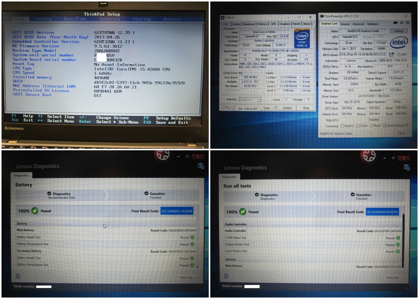Image resolution: width=419 pixels, height=299 pixels.
Task: Click the Bus Interface question mark in GPU-Z
Action: tap(407, 66)
